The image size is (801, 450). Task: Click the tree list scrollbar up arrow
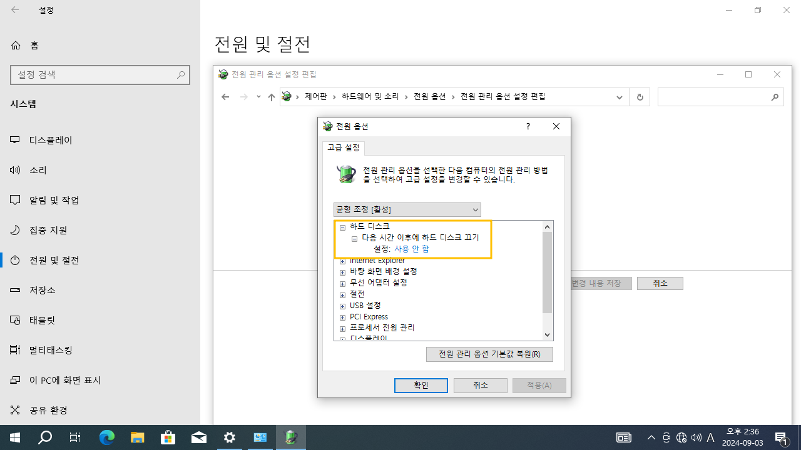coord(548,227)
